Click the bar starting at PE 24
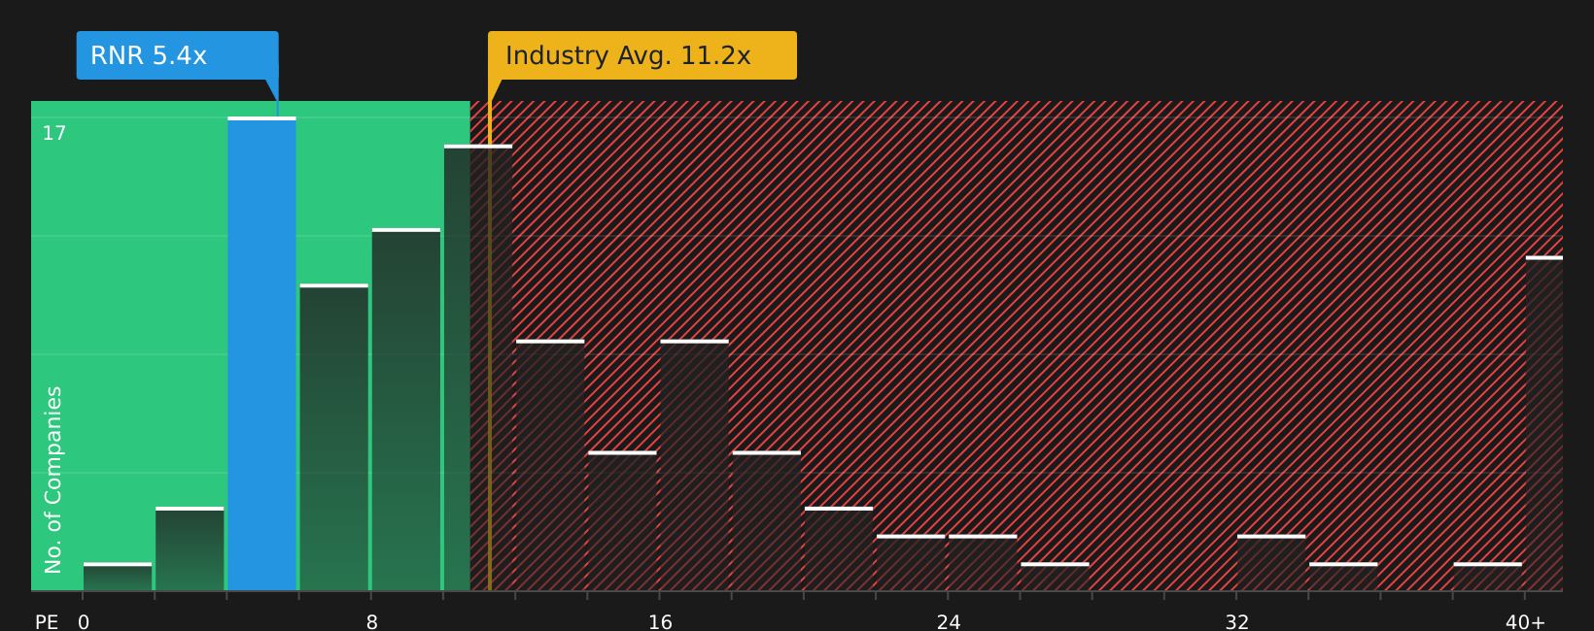The width and height of the screenshot is (1594, 631). (983, 562)
